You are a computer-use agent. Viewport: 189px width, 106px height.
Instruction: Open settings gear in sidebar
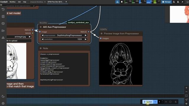(x=3, y=103)
